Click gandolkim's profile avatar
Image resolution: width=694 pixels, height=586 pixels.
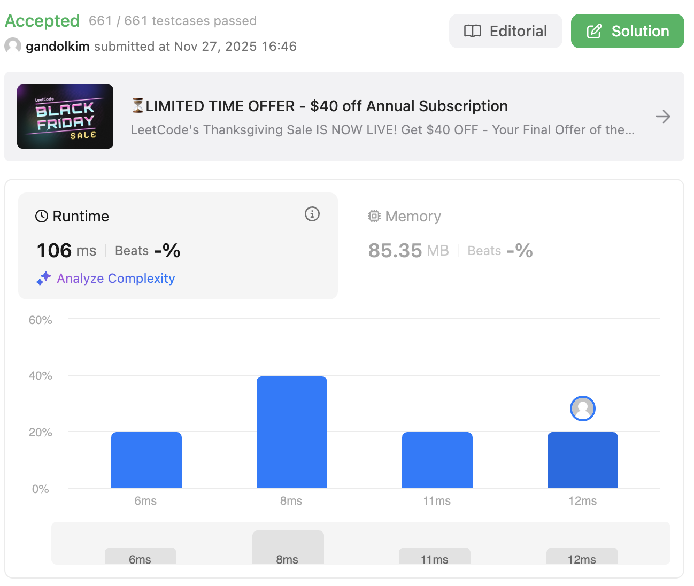[13, 46]
